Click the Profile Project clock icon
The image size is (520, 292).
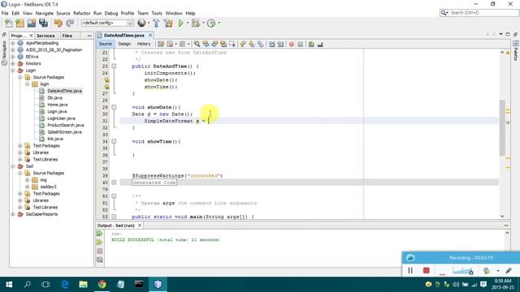pos(211,24)
